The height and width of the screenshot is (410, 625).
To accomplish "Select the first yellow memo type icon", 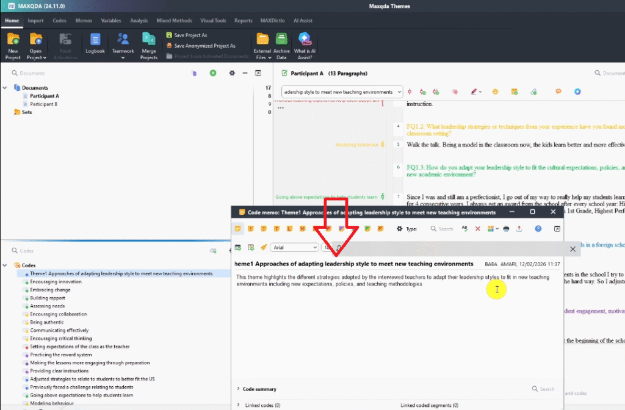I will point(238,229).
